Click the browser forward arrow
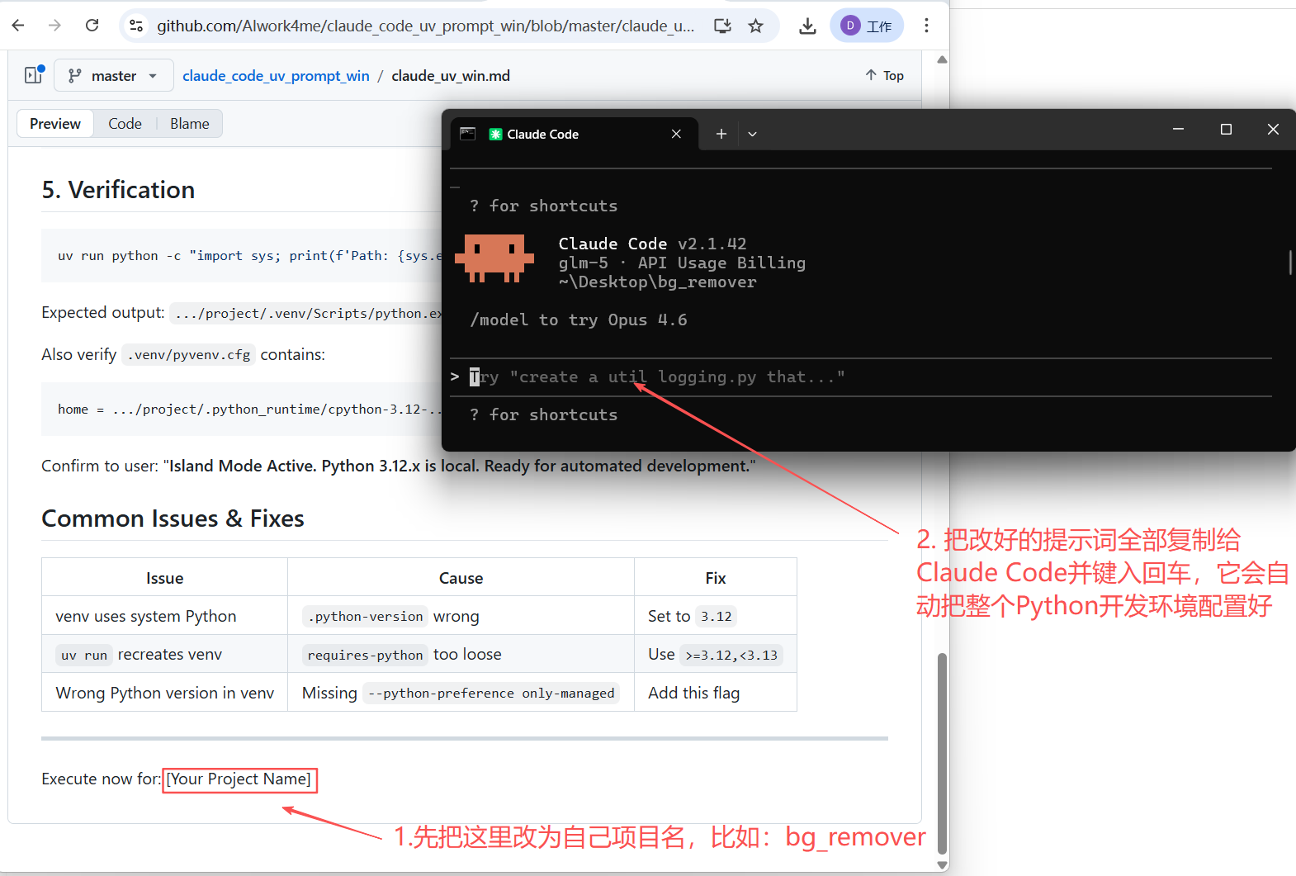This screenshot has width=1296, height=876. click(54, 26)
